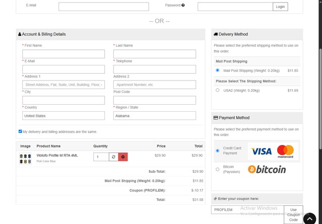Choose Credit Card Payment radio button

[218, 151]
